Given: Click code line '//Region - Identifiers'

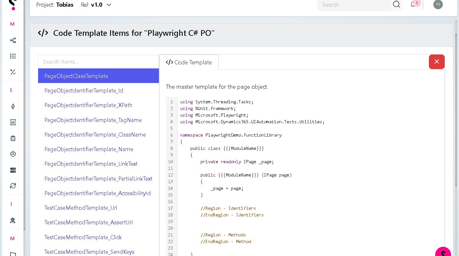Looking at the screenshot, I should pos(228,208).
